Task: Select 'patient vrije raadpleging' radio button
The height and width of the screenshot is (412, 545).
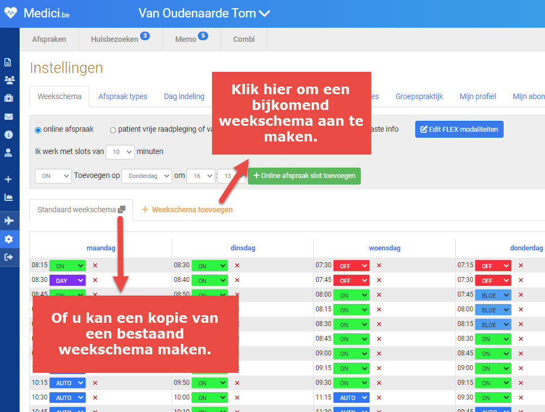Action: click(113, 130)
